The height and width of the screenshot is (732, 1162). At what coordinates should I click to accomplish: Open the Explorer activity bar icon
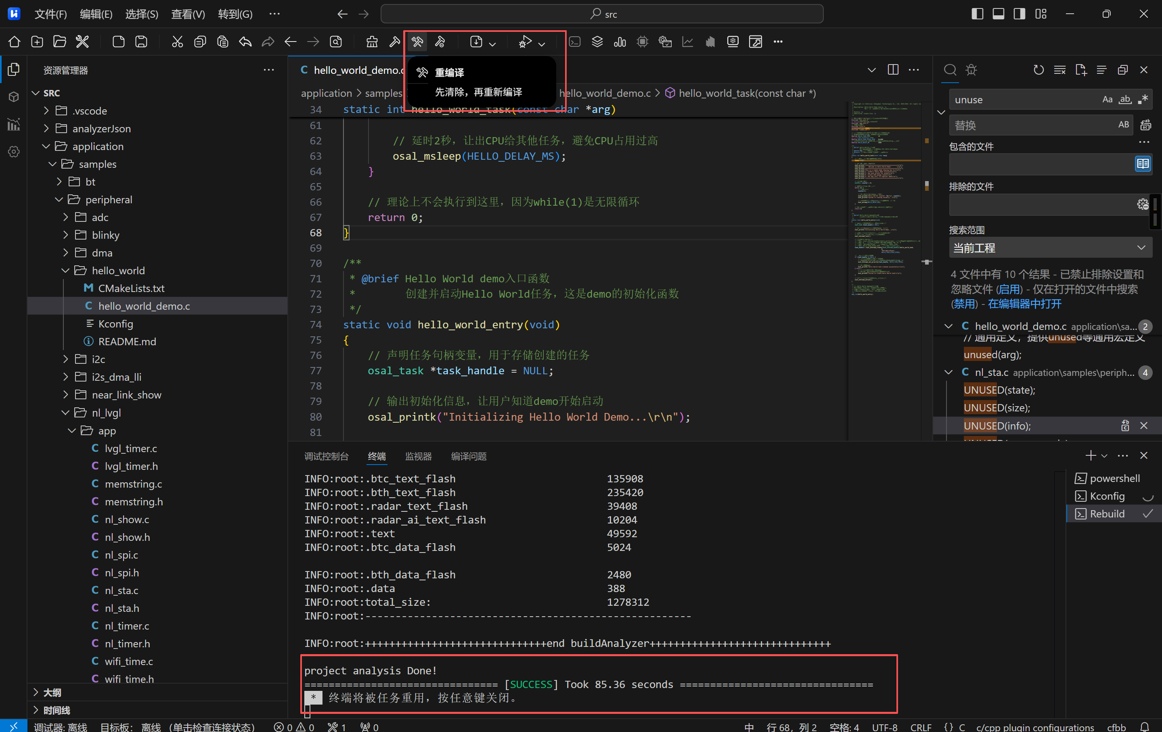[x=14, y=69]
